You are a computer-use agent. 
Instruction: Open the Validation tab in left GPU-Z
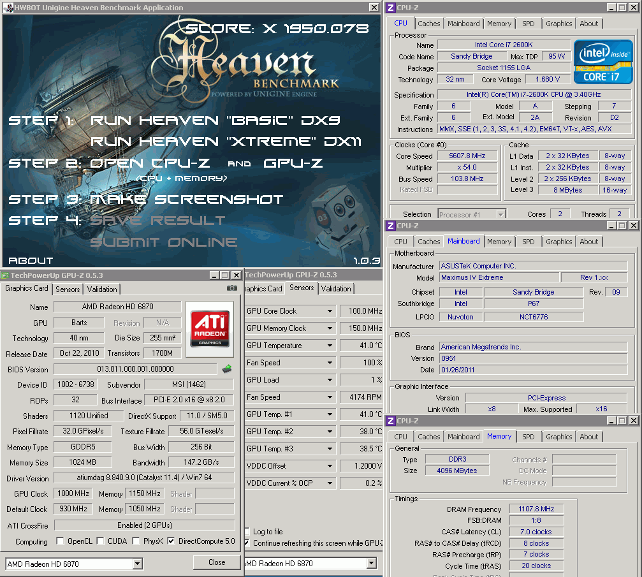point(102,289)
